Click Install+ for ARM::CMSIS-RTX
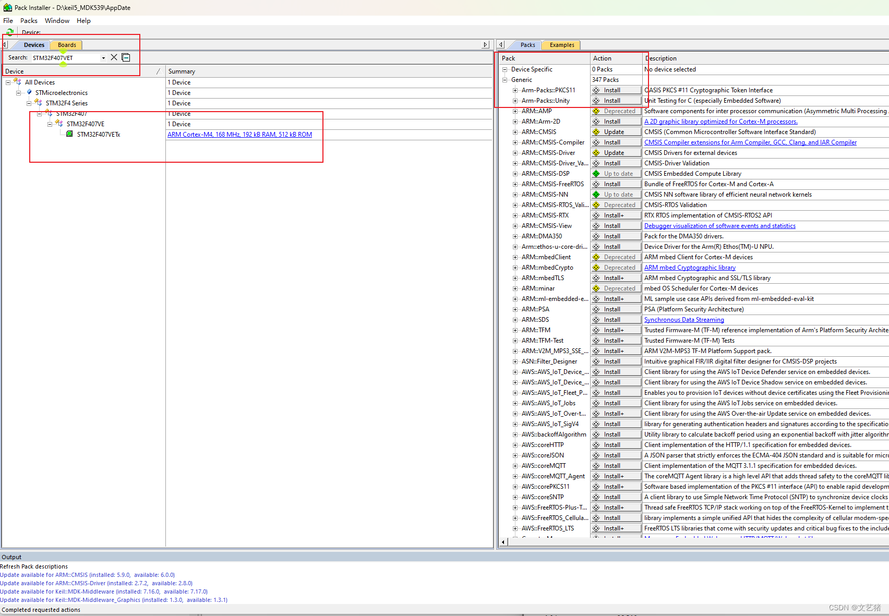 tap(616, 215)
